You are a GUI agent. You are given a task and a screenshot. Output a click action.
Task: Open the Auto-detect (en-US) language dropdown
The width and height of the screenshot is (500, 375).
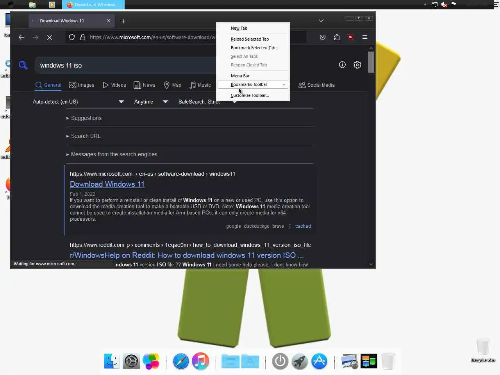78,102
